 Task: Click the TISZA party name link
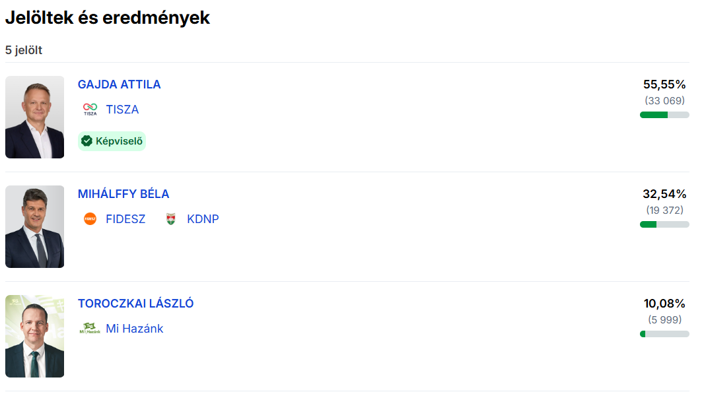click(122, 110)
